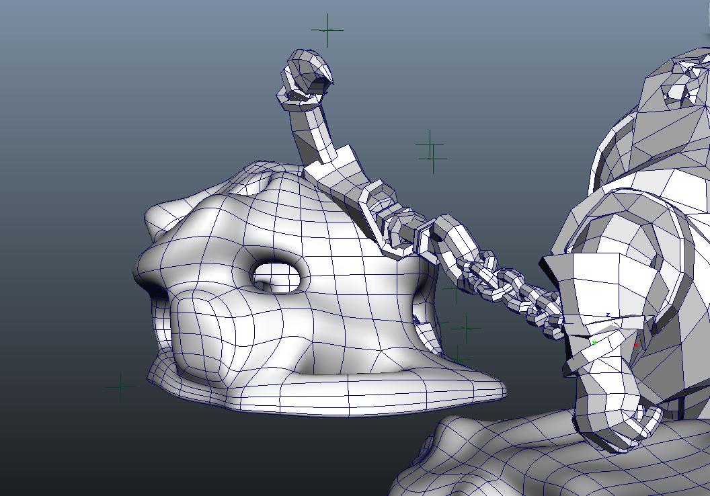Pick the chain links between helmet and armor
Viewport: 710px width, 496px height.
click(511, 289)
